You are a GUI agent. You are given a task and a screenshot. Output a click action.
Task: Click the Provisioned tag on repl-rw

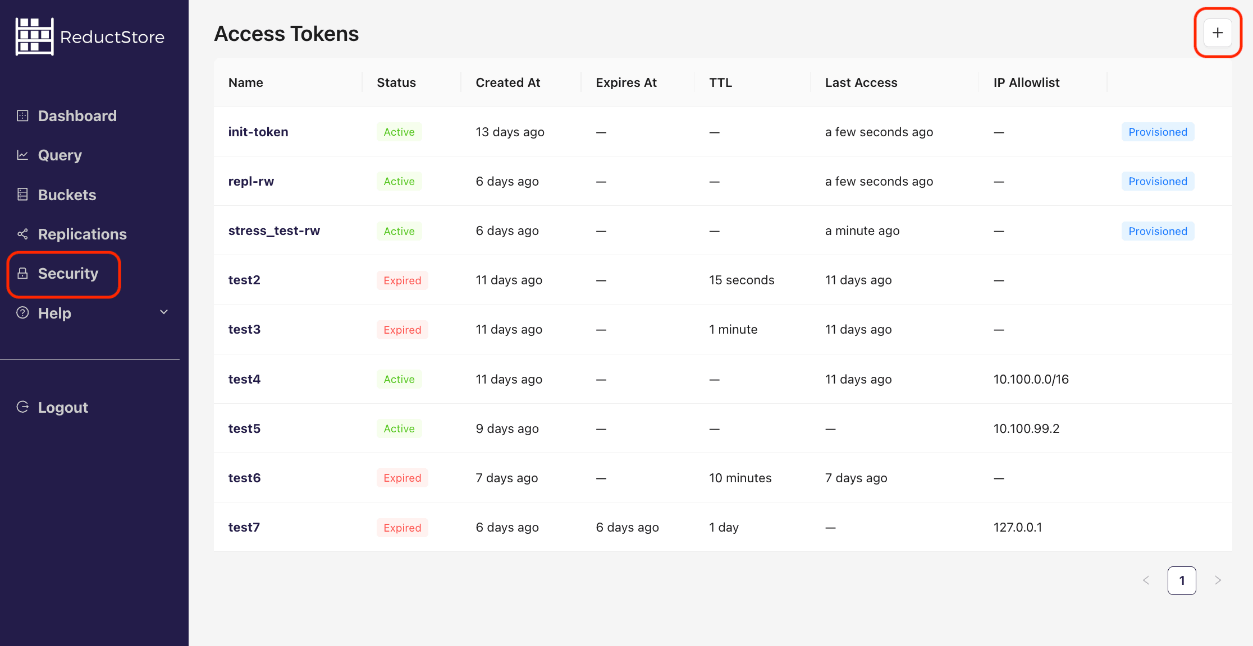pos(1158,181)
